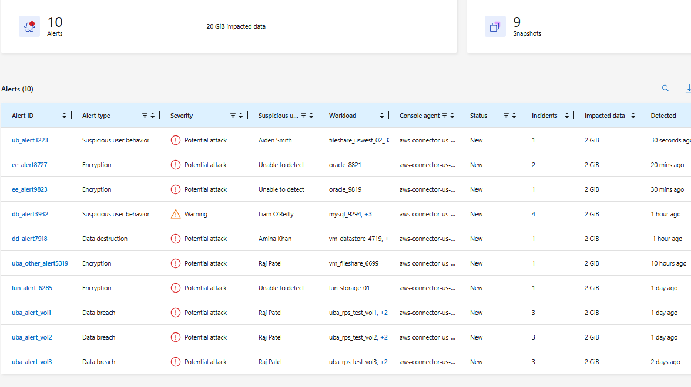Sort the table by Alert ID
The height and width of the screenshot is (387, 691).
click(x=64, y=115)
